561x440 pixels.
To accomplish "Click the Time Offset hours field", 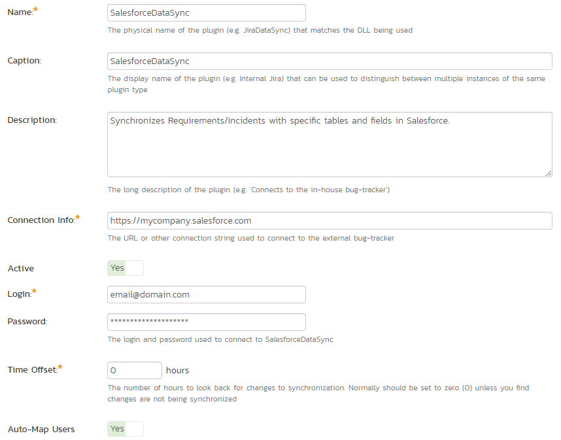I will (134, 371).
